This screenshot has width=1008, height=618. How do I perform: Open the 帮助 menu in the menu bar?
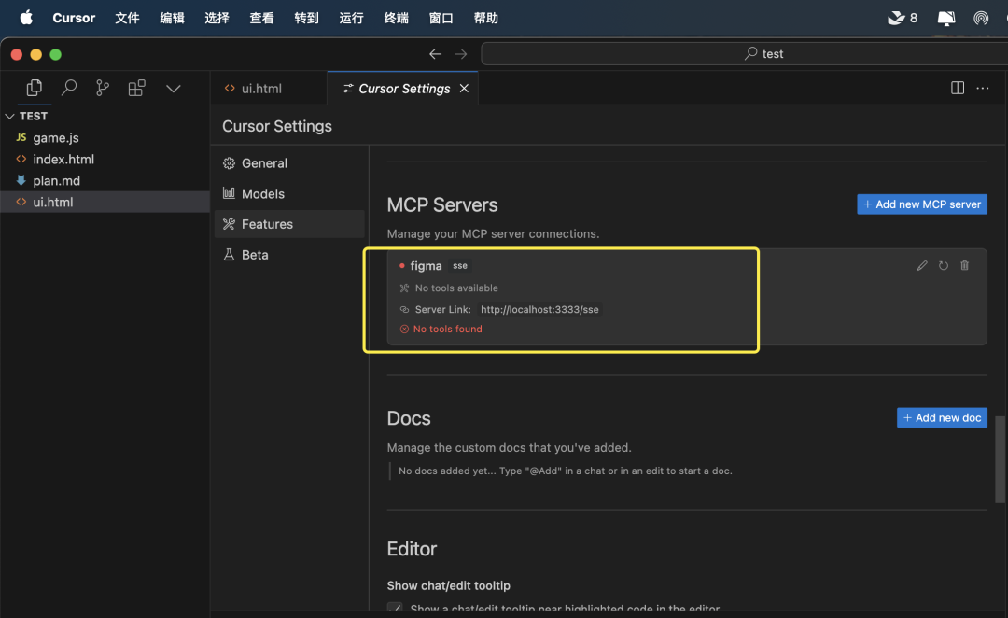pos(485,18)
